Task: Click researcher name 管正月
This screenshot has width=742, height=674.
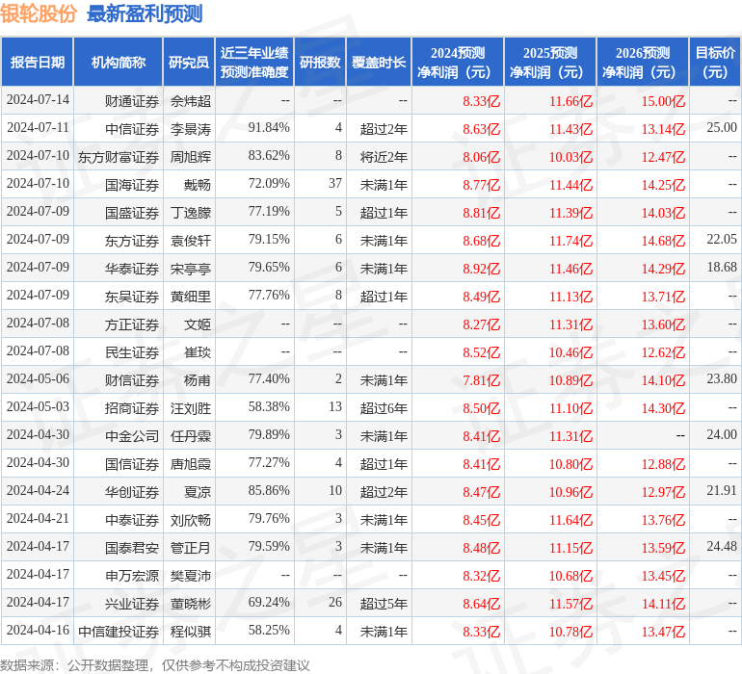Action: (x=191, y=548)
